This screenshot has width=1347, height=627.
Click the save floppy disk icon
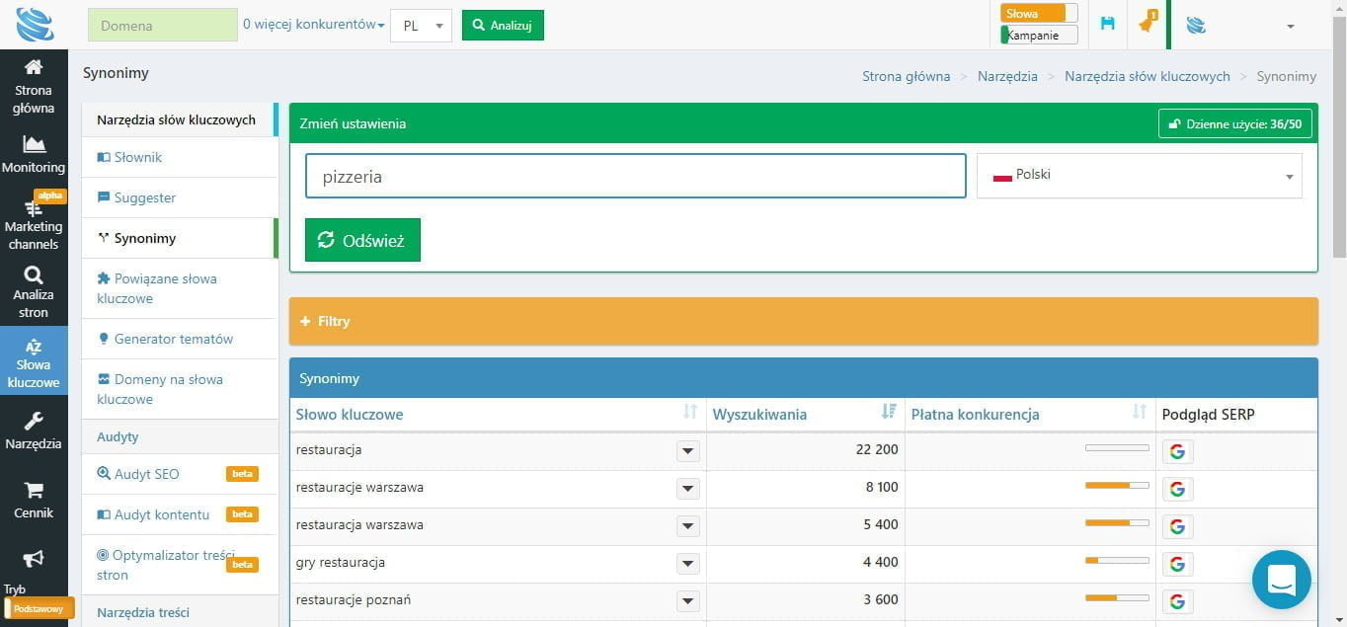click(x=1107, y=24)
